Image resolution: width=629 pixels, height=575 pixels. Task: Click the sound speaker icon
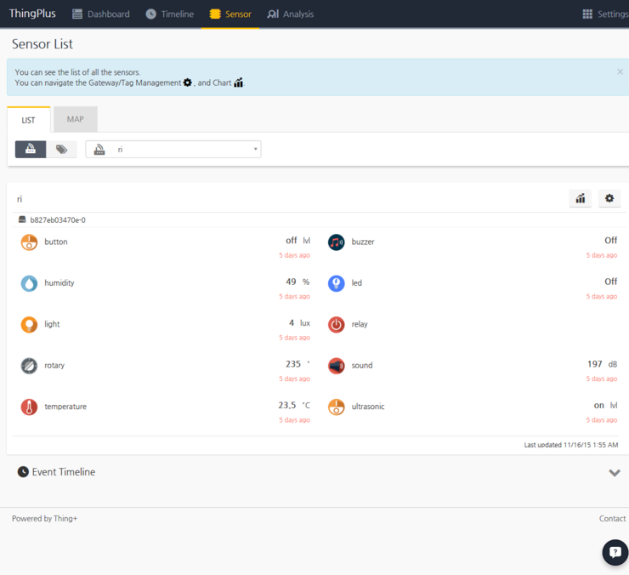tap(336, 366)
